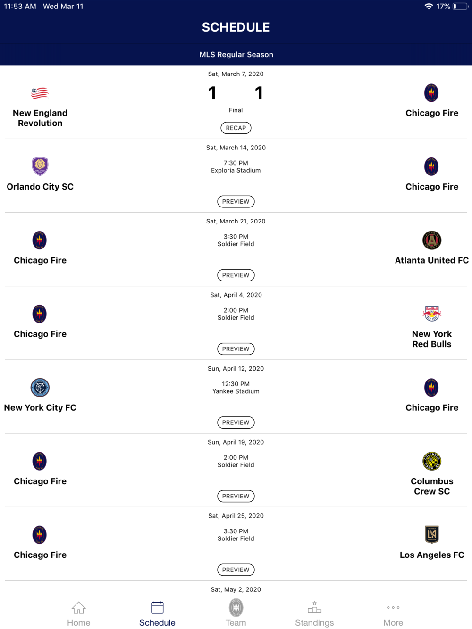Tap the New York City FC badge
Screen dimensions: 472x629
point(40,388)
